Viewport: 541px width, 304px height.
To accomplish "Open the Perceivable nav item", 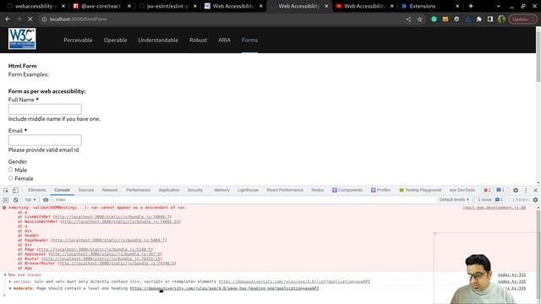I will (x=78, y=40).
